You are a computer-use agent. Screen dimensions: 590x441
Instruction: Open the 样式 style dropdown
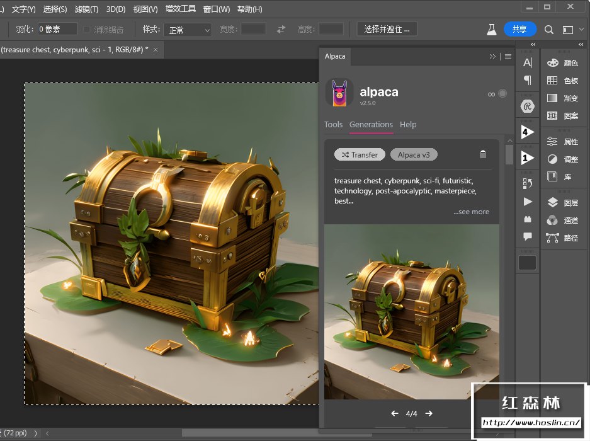pyautogui.click(x=188, y=30)
